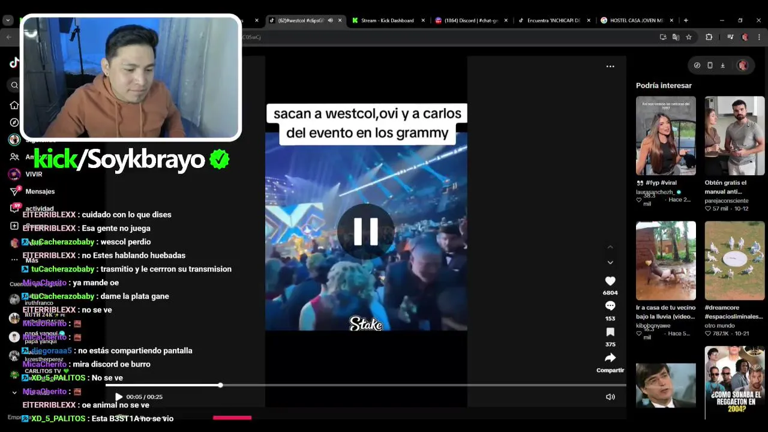Open the Amigos friends icon in sidebar
Screen dimensions: 768x432
point(14,157)
